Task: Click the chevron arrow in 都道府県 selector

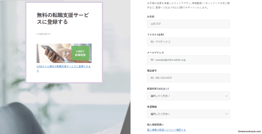Action: coord(226,96)
